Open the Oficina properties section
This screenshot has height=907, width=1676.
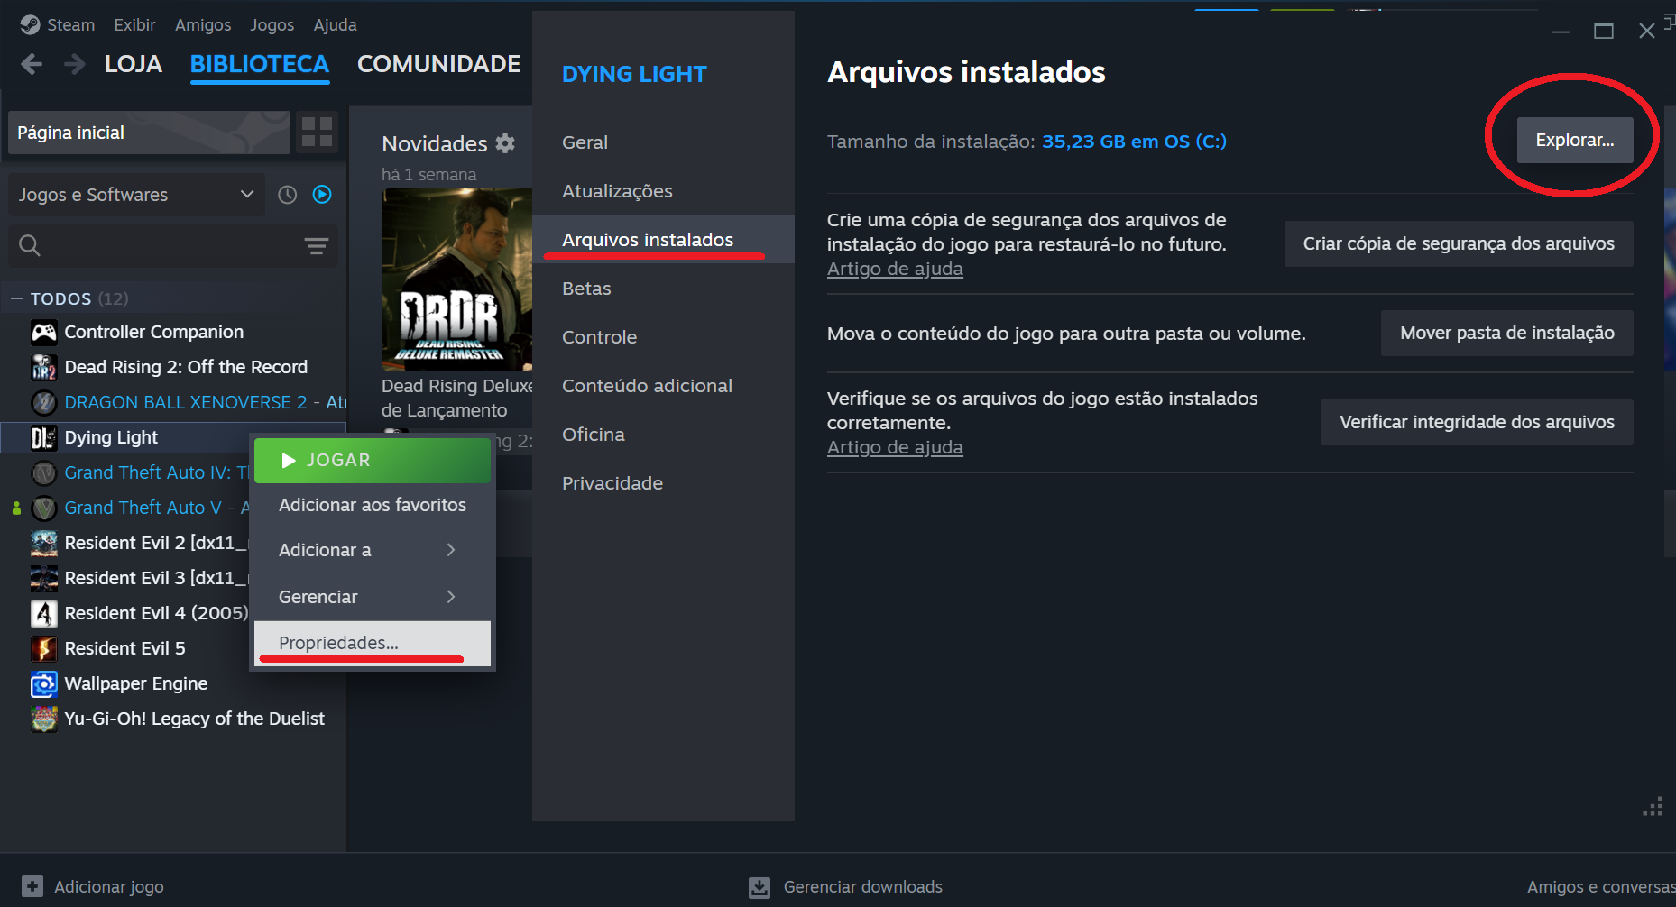pos(663,435)
